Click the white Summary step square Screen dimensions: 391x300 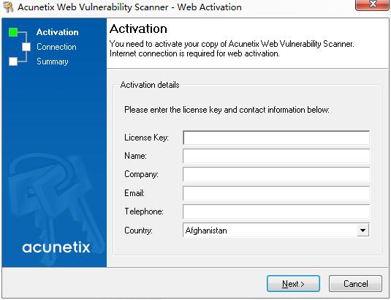tap(13, 61)
